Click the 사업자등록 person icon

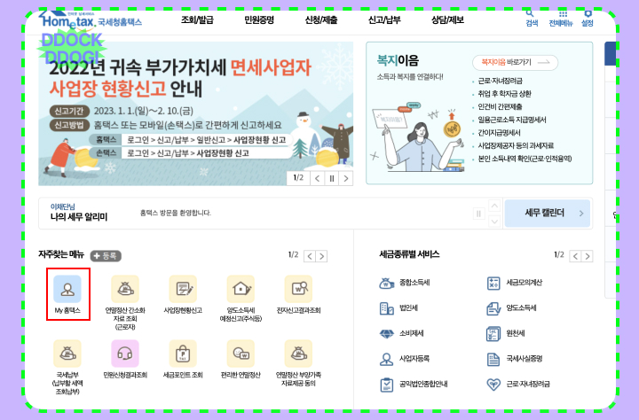(x=386, y=359)
